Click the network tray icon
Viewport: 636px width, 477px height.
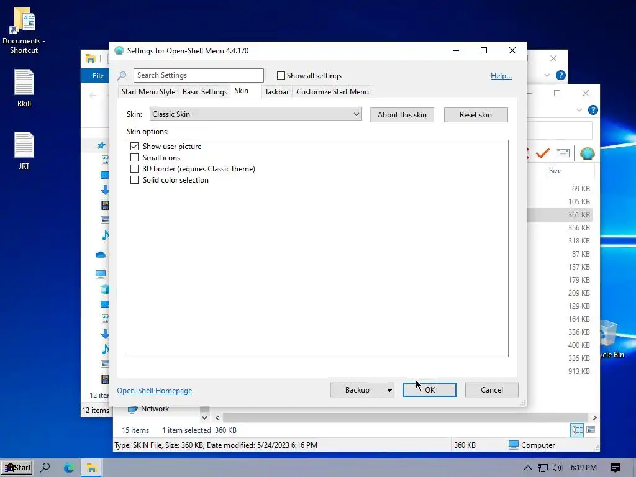[542, 468]
